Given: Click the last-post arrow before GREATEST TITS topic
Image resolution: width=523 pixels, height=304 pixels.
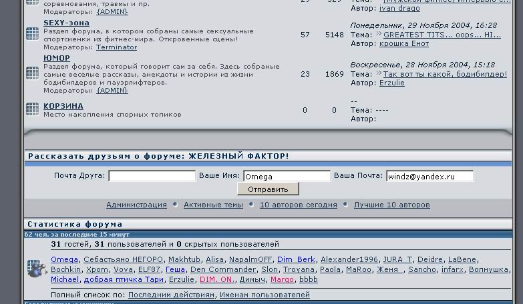Looking at the screenshot, I should pyautogui.click(x=379, y=34).
